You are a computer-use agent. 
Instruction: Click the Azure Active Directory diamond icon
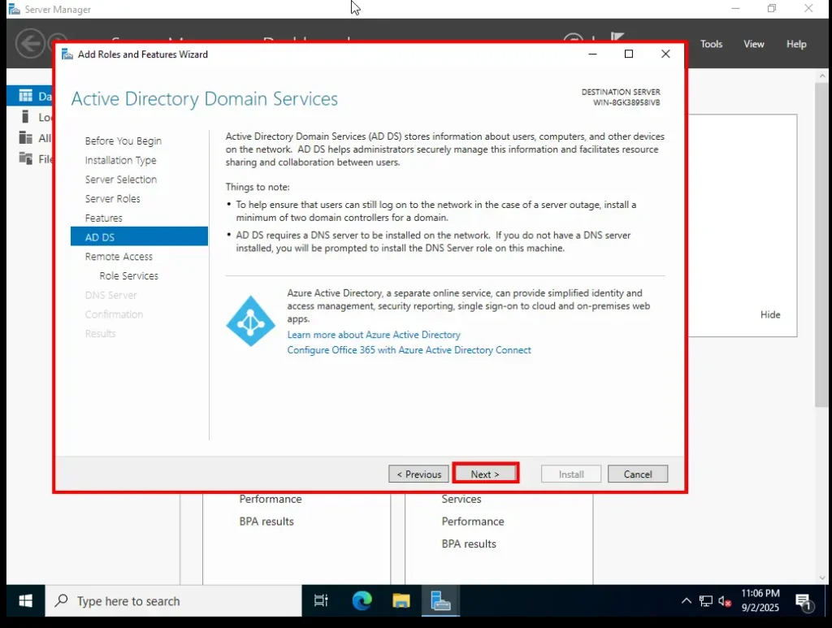pos(250,321)
